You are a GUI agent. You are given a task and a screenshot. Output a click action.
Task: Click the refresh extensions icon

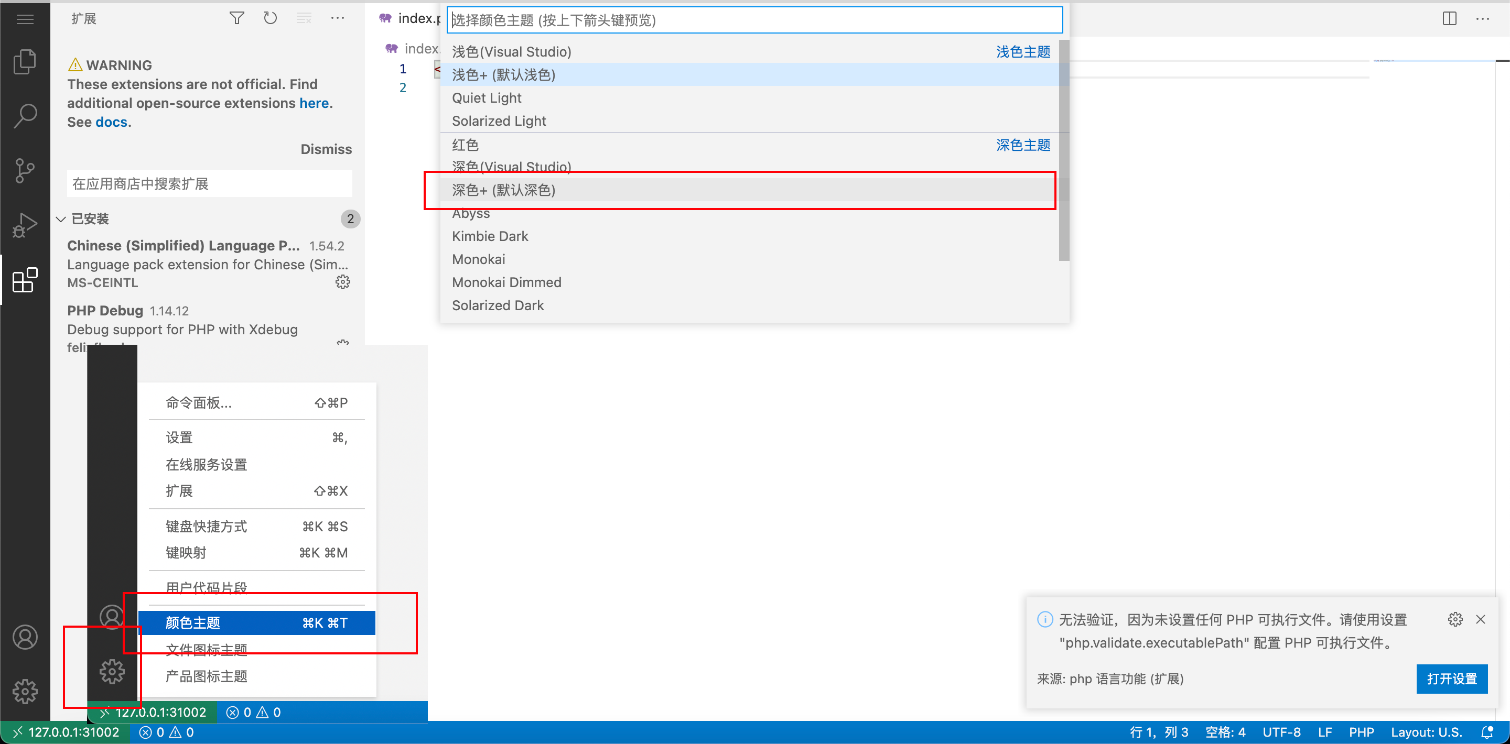270,18
